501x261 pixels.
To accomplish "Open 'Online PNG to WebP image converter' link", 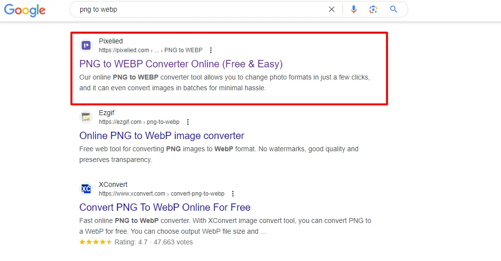I will coord(161,136).
